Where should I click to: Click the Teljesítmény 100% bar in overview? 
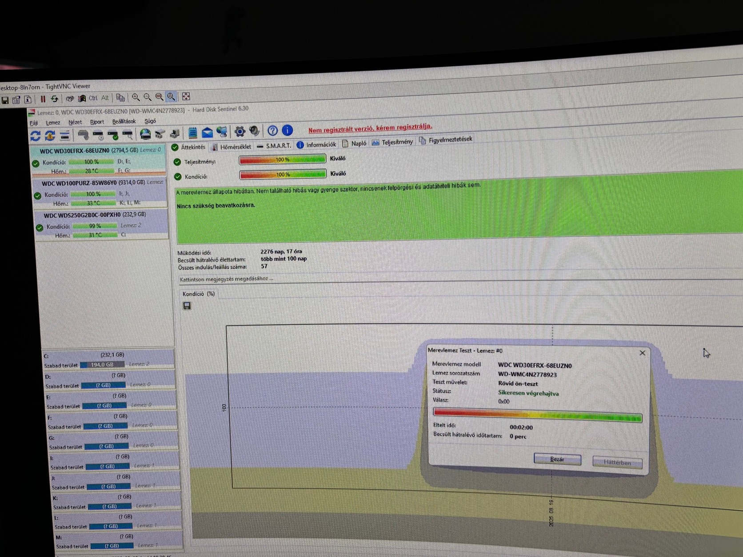(x=283, y=159)
